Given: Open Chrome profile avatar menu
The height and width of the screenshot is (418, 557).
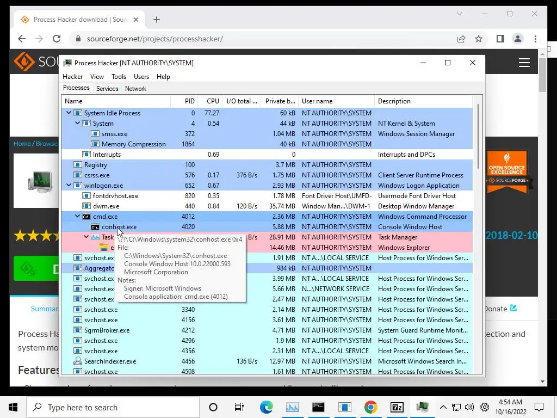Looking at the screenshot, I should coord(518,39).
